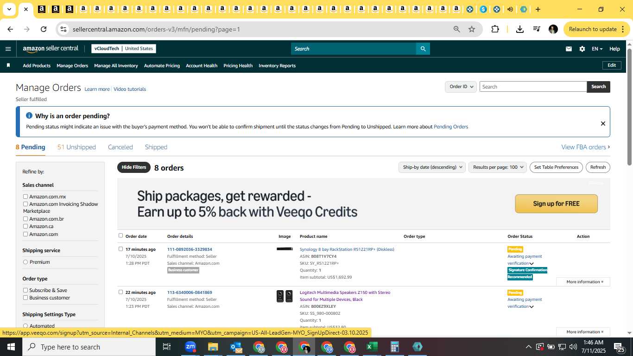Open Automate Pricing menu item
This screenshot has height=356, width=633.
click(162, 65)
